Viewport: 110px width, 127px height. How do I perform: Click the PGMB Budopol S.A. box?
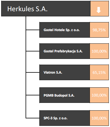click(65, 95)
